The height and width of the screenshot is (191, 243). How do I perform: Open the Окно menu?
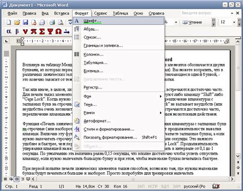click(138, 13)
